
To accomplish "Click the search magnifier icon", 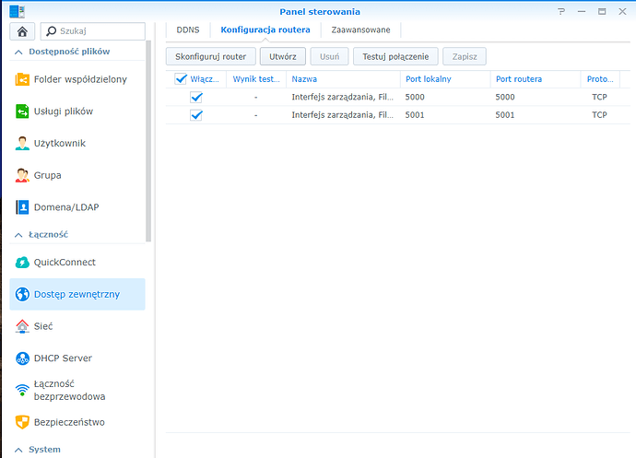I will click(x=51, y=31).
